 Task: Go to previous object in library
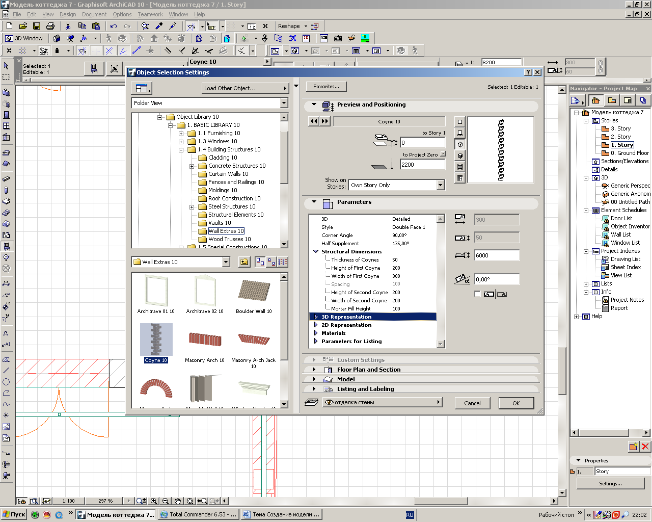[x=314, y=121]
